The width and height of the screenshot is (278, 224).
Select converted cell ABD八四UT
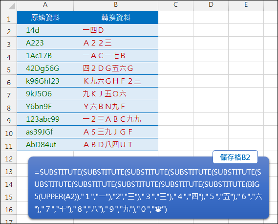(116, 145)
